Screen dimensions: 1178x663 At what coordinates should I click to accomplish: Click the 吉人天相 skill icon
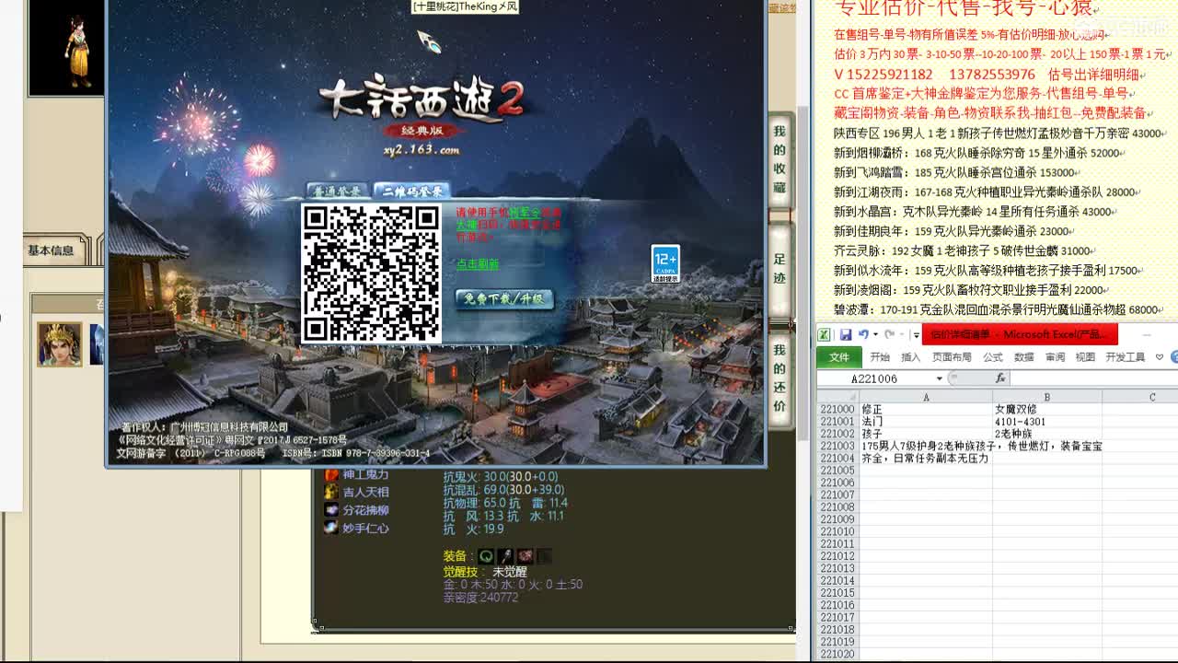click(x=331, y=492)
